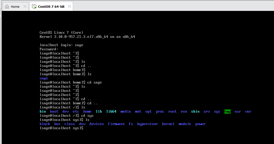Click the 'block' entry in sys listing
Image resolution: width=274 pixels, height=144 pixels.
[45, 124]
